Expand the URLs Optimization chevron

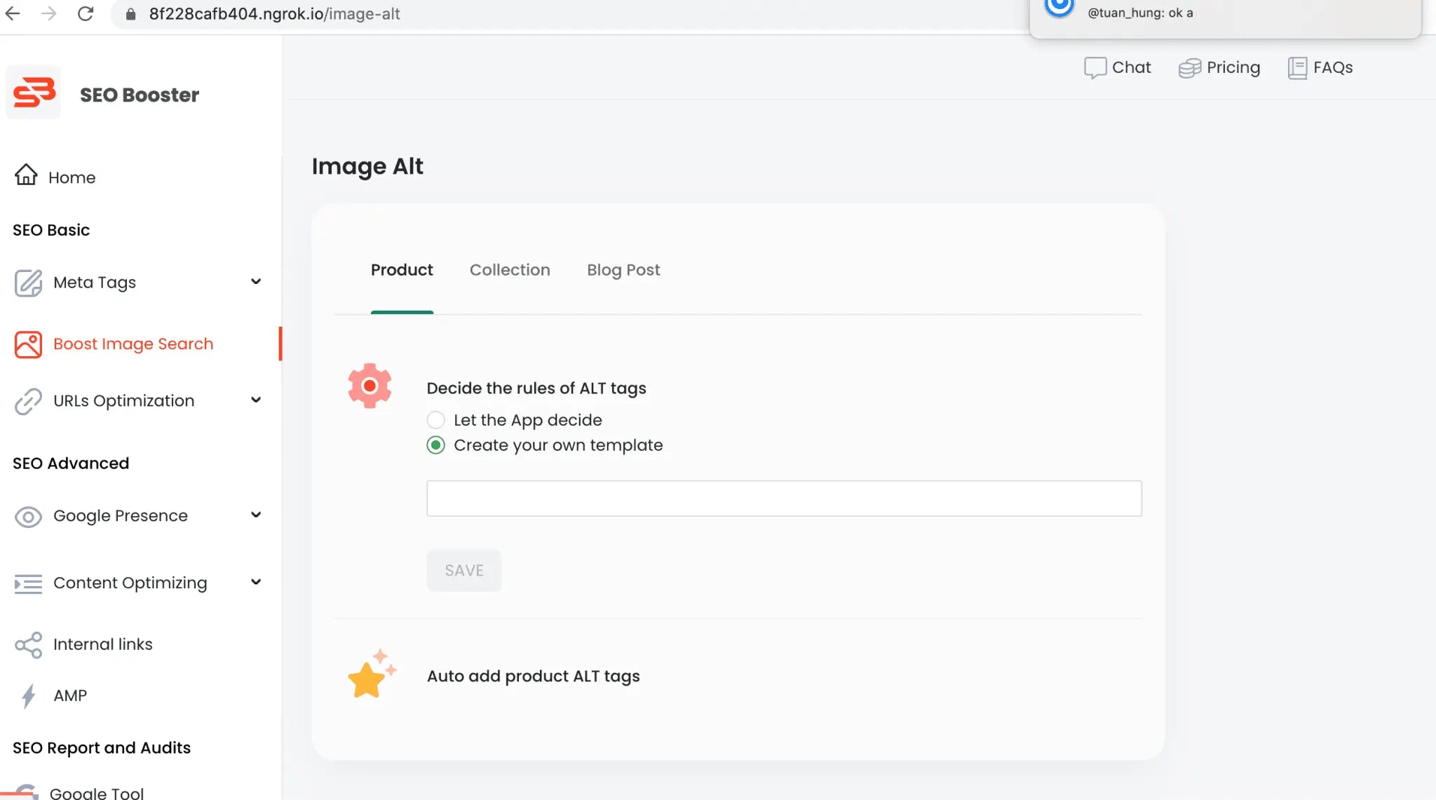[256, 400]
